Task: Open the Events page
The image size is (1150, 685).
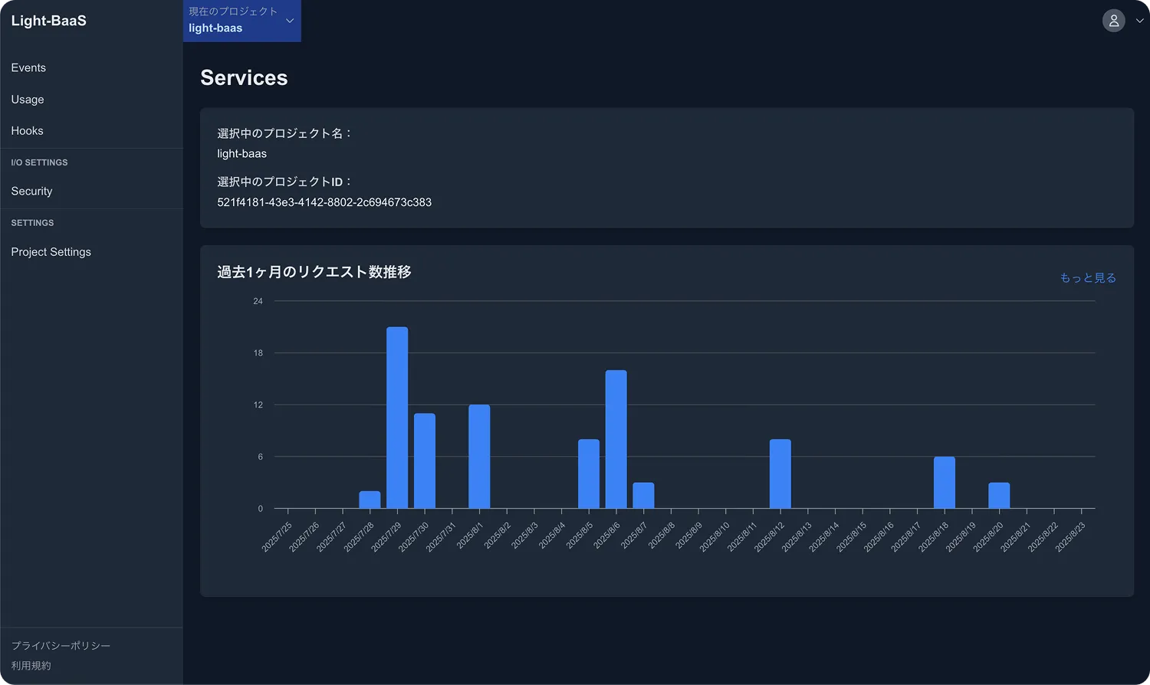Action: [x=28, y=67]
